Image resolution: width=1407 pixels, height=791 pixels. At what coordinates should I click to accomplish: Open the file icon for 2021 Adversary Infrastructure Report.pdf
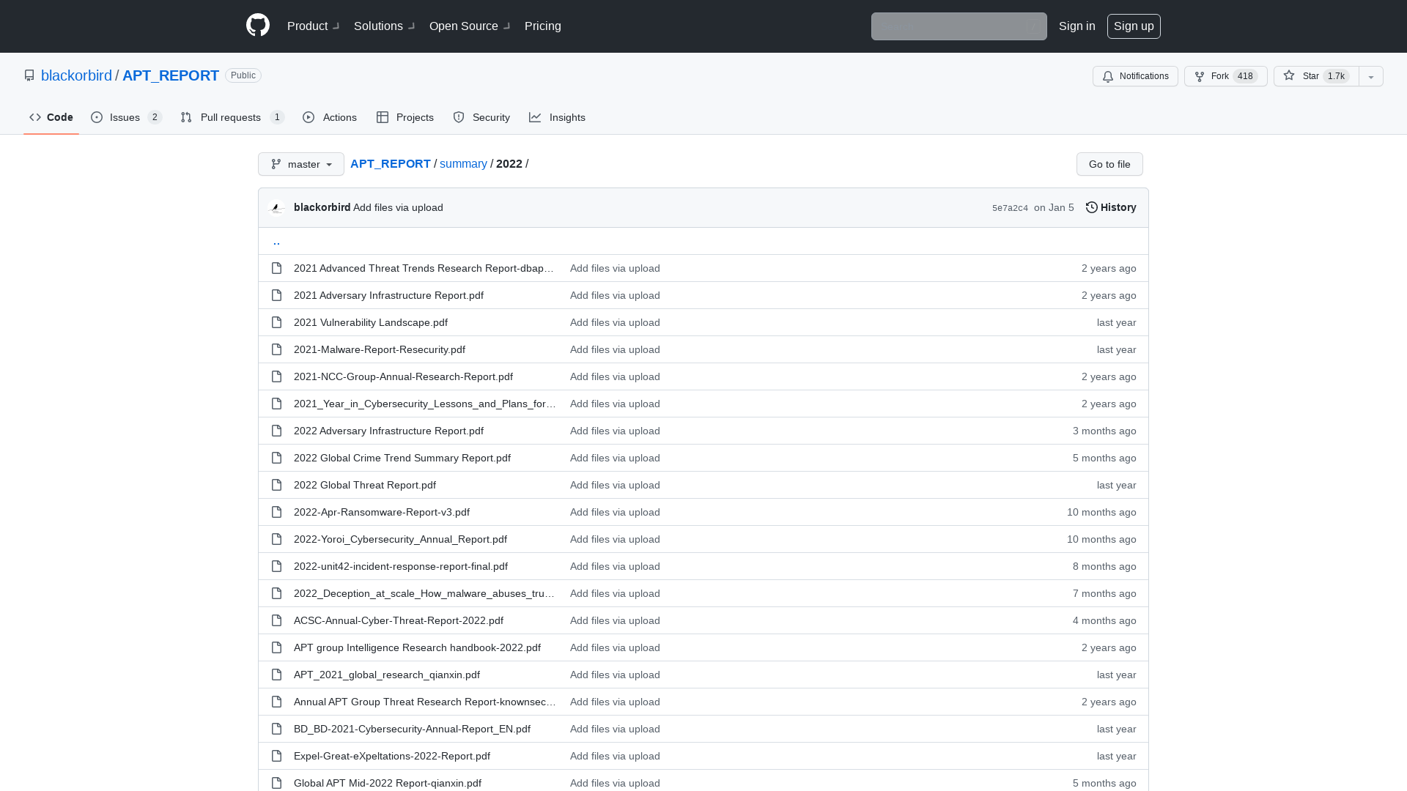pos(276,295)
